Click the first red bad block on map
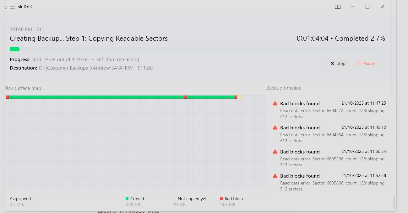This screenshot has width=408, height=213. point(7,97)
